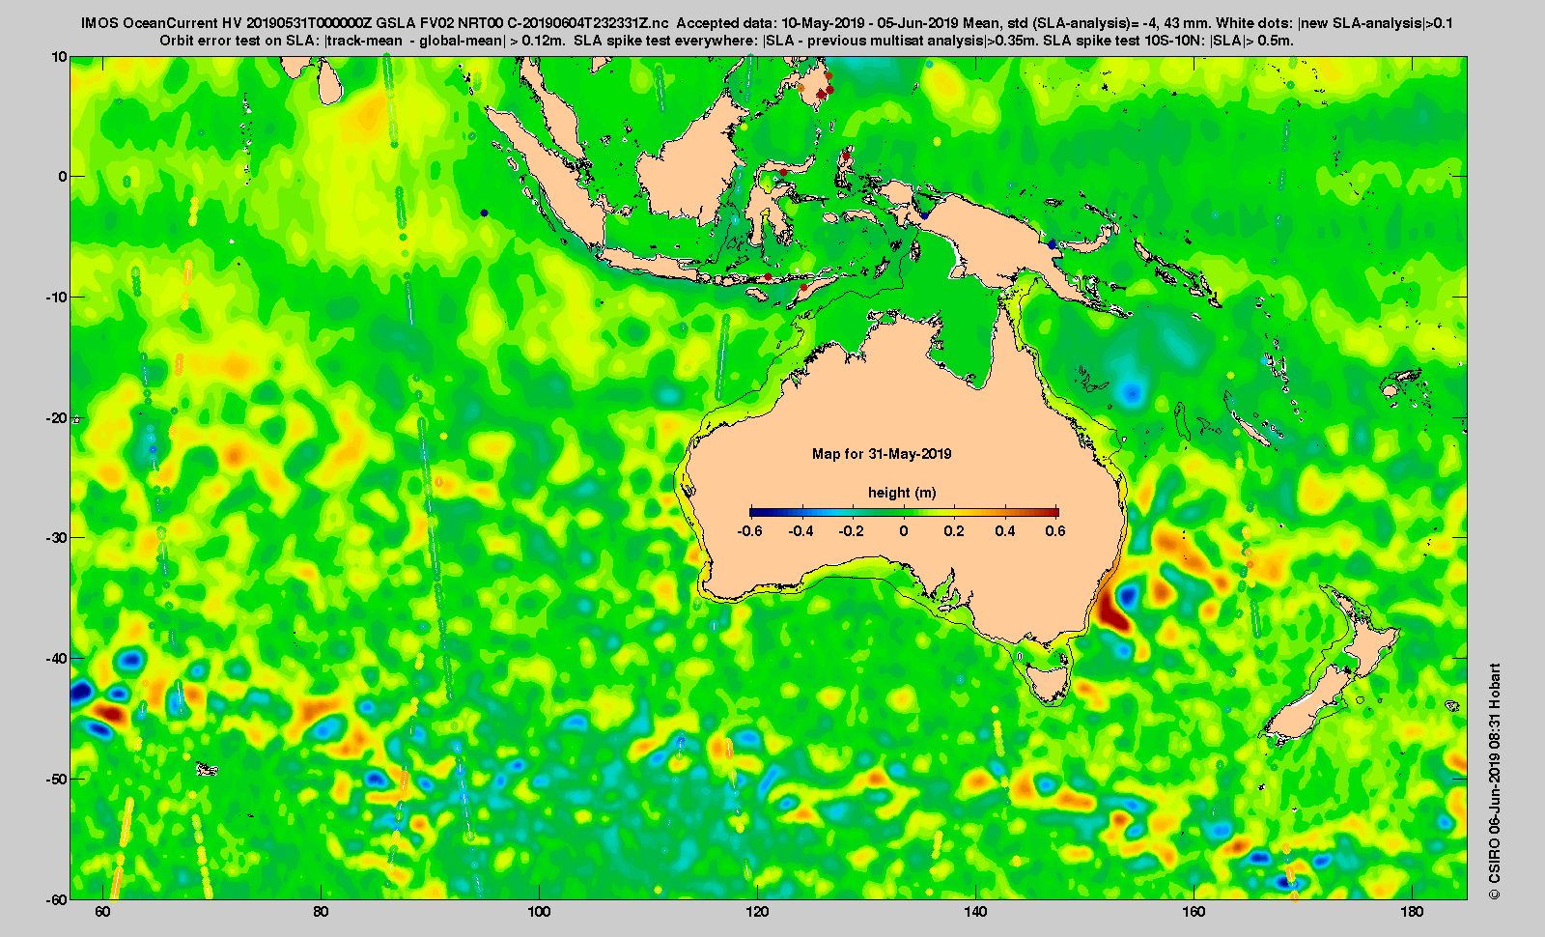The image size is (1545, 937).
Task: Click the latitude axis label -10
Action: click(57, 298)
